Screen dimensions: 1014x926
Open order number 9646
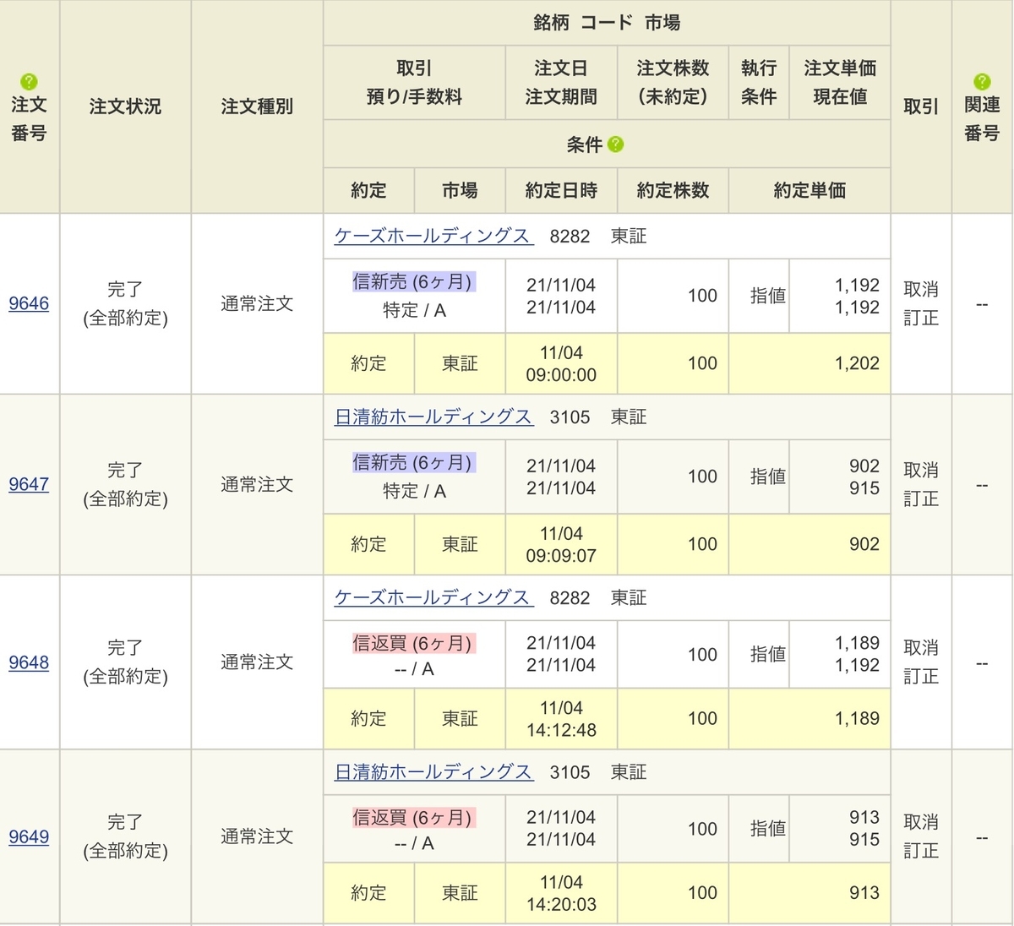pyautogui.click(x=29, y=303)
